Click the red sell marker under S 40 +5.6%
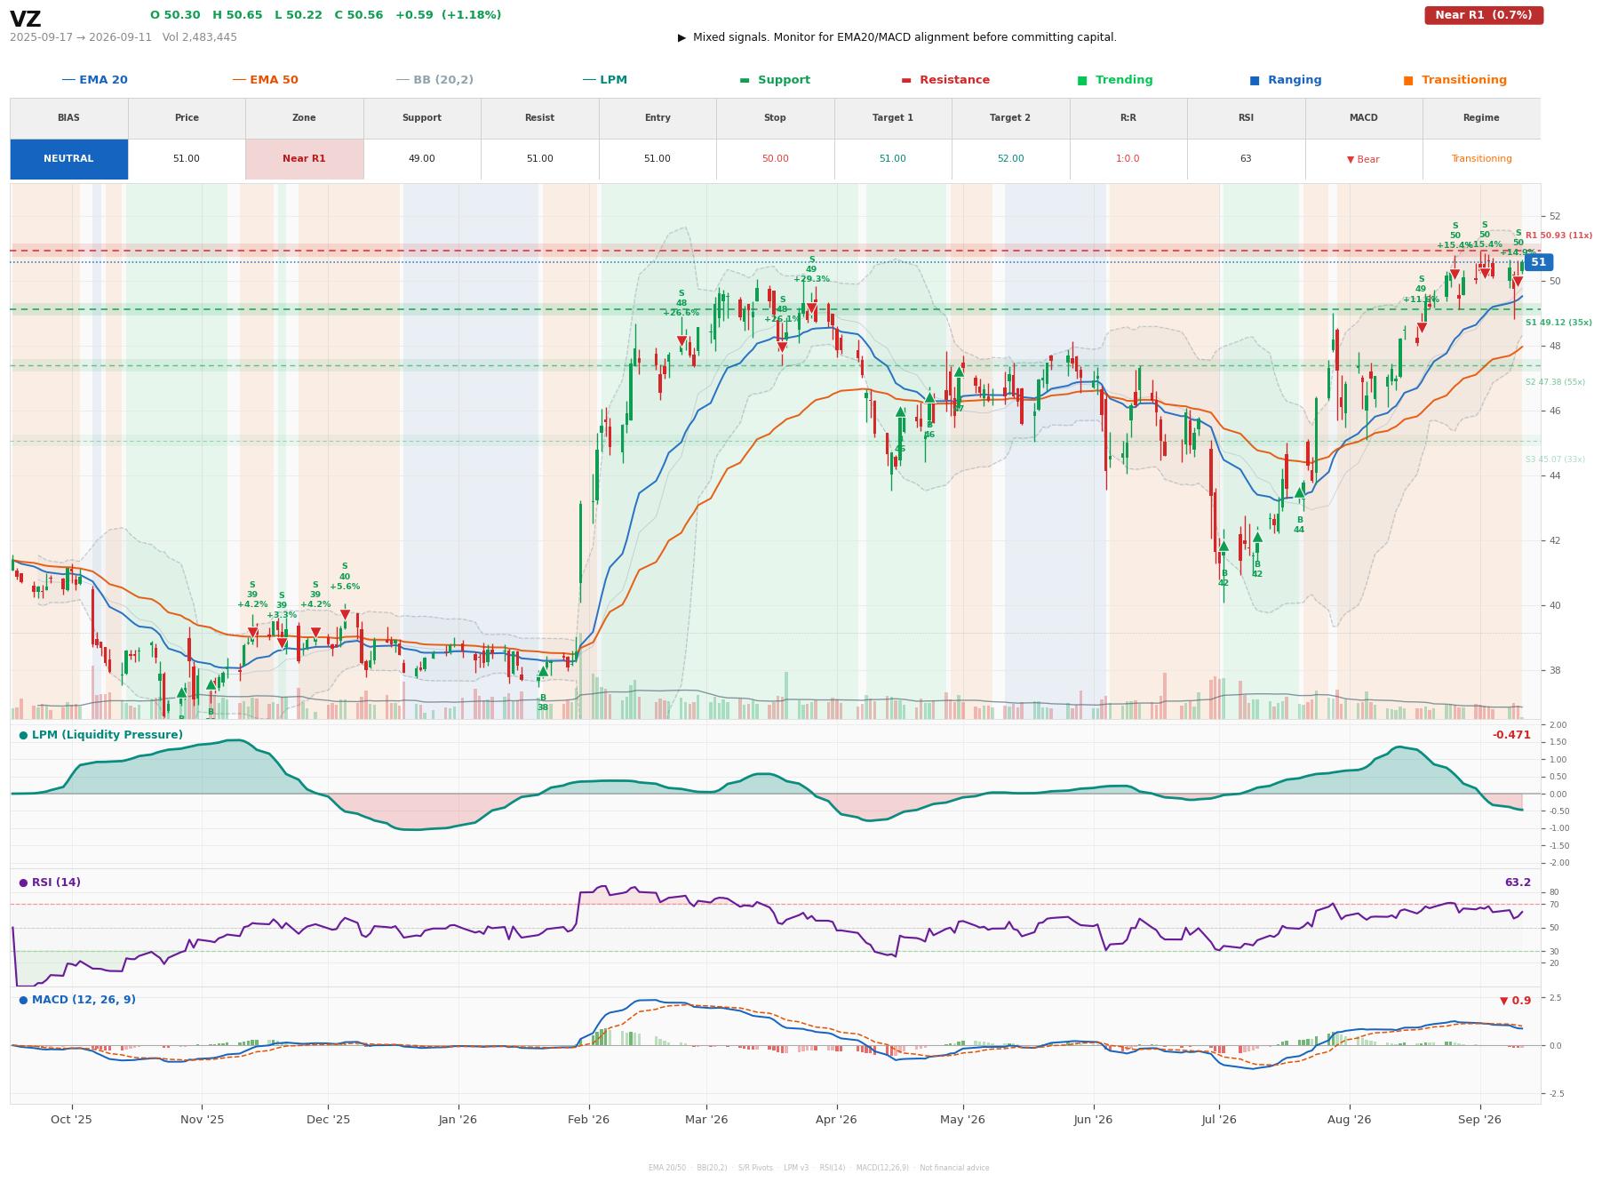 click(345, 615)
